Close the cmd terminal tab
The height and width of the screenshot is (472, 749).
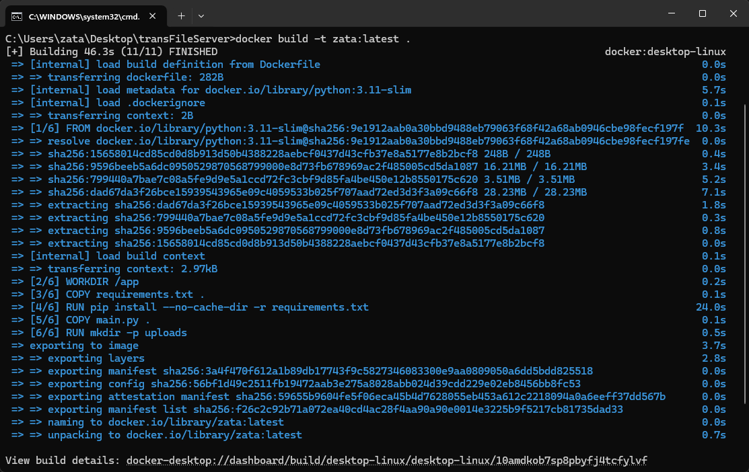(152, 16)
